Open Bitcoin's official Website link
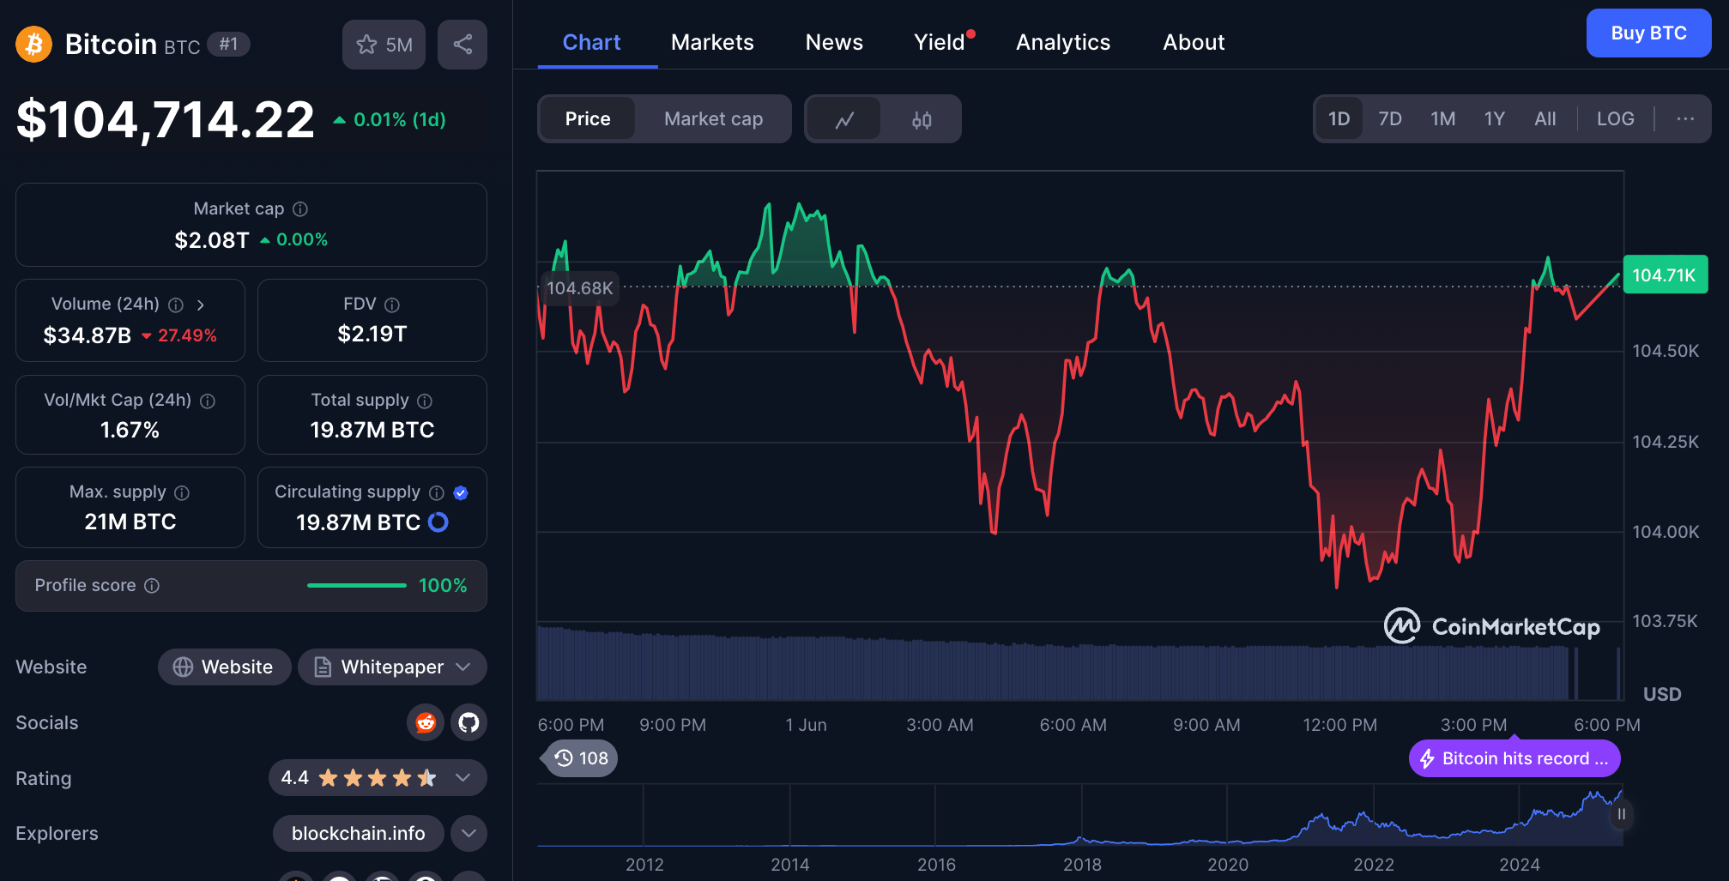Image resolution: width=1729 pixels, height=881 pixels. [x=224, y=667]
